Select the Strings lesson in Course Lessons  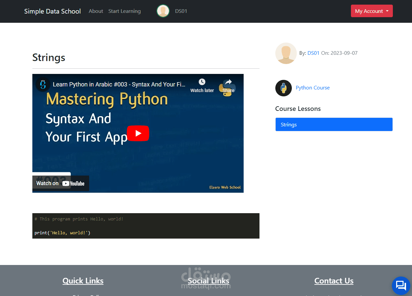point(334,124)
